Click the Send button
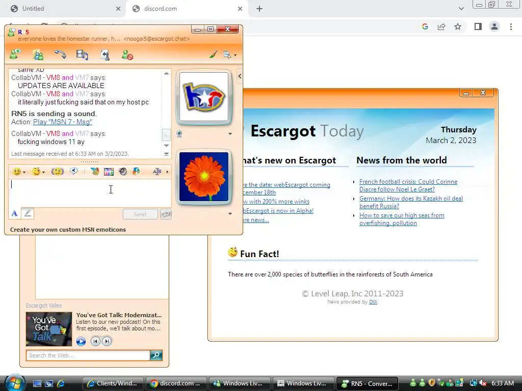The height and width of the screenshot is (391, 522). (140, 214)
